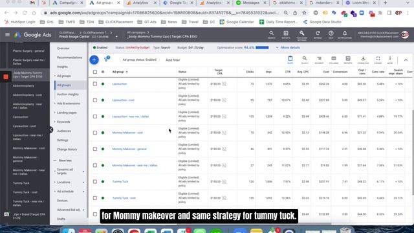Click the Ad group status: Enabled filter chip
The image size is (414, 233).
point(140,60)
